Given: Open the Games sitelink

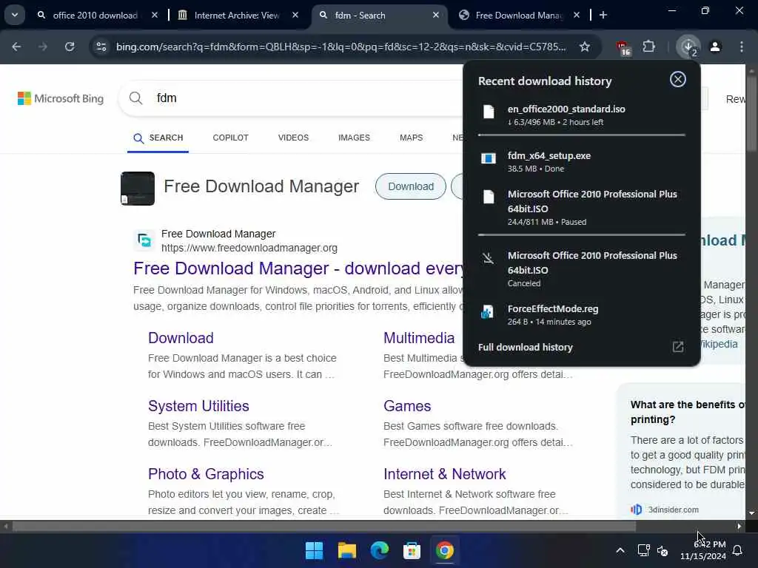Looking at the screenshot, I should [x=407, y=406].
